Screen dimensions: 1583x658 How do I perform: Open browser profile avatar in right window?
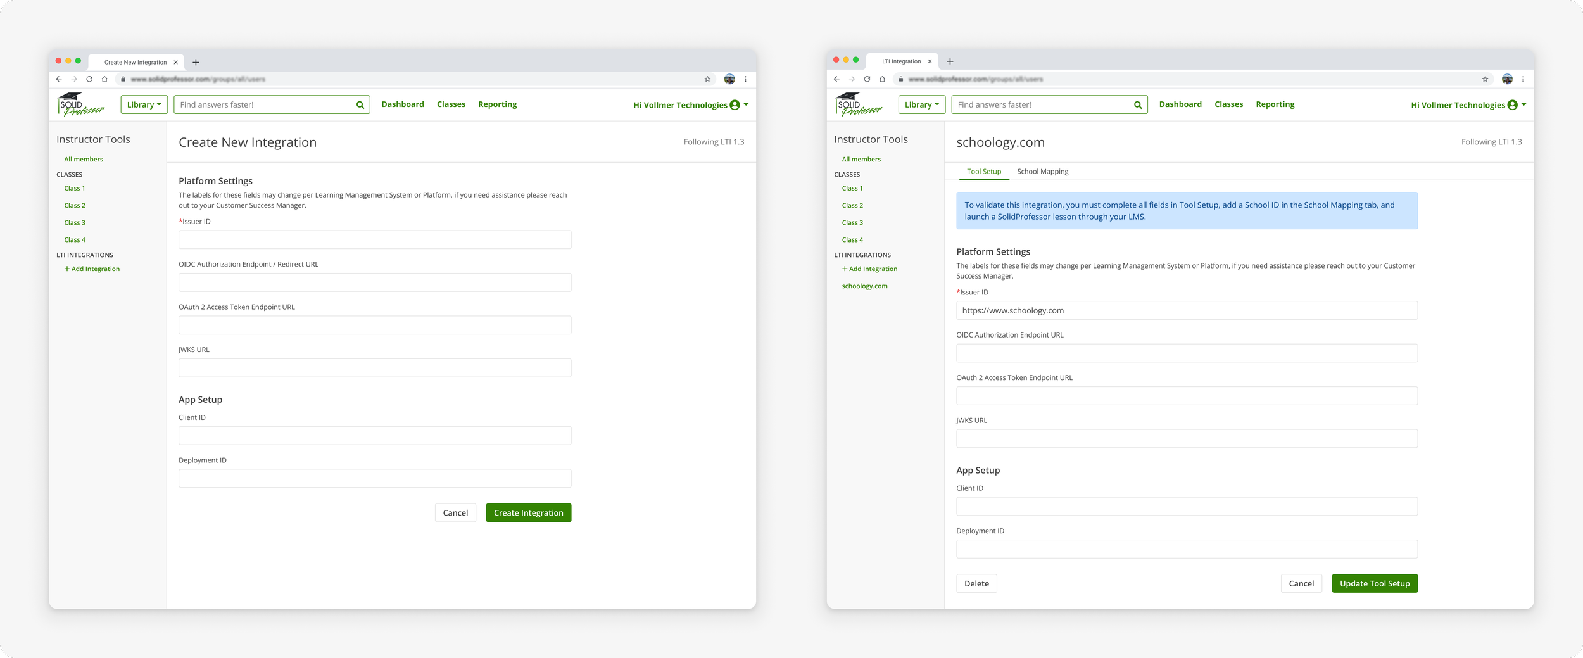(x=1507, y=79)
